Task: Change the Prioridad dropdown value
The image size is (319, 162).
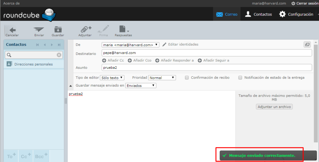Action: coord(162,78)
